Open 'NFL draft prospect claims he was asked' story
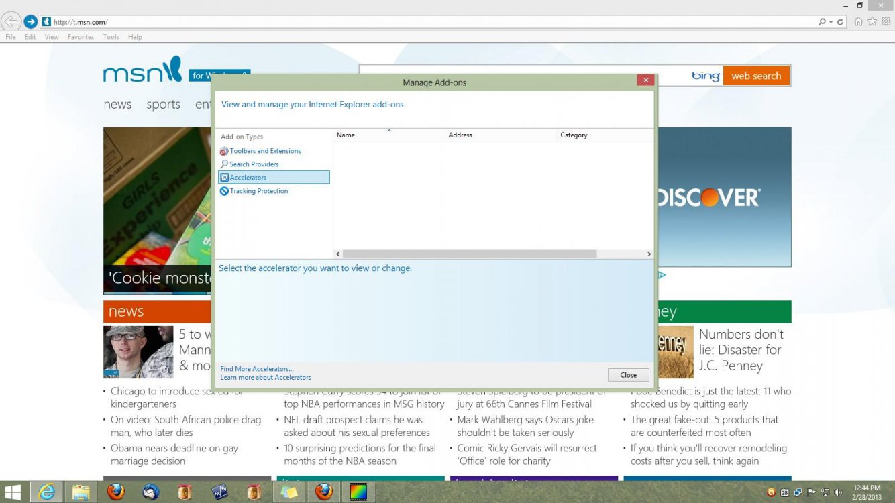The width and height of the screenshot is (895, 503). (357, 426)
